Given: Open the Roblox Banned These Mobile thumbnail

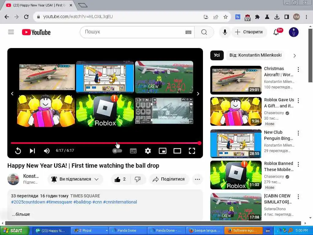Looking at the screenshot, I should (x=236, y=175).
